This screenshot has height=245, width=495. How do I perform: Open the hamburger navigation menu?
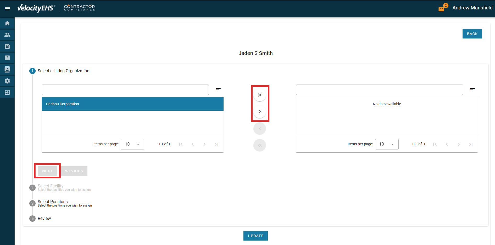pos(7,9)
